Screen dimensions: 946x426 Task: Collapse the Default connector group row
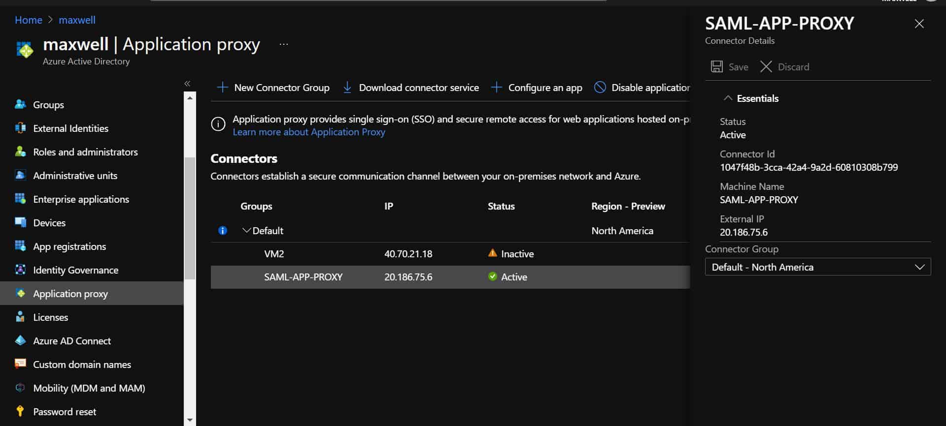[246, 230]
